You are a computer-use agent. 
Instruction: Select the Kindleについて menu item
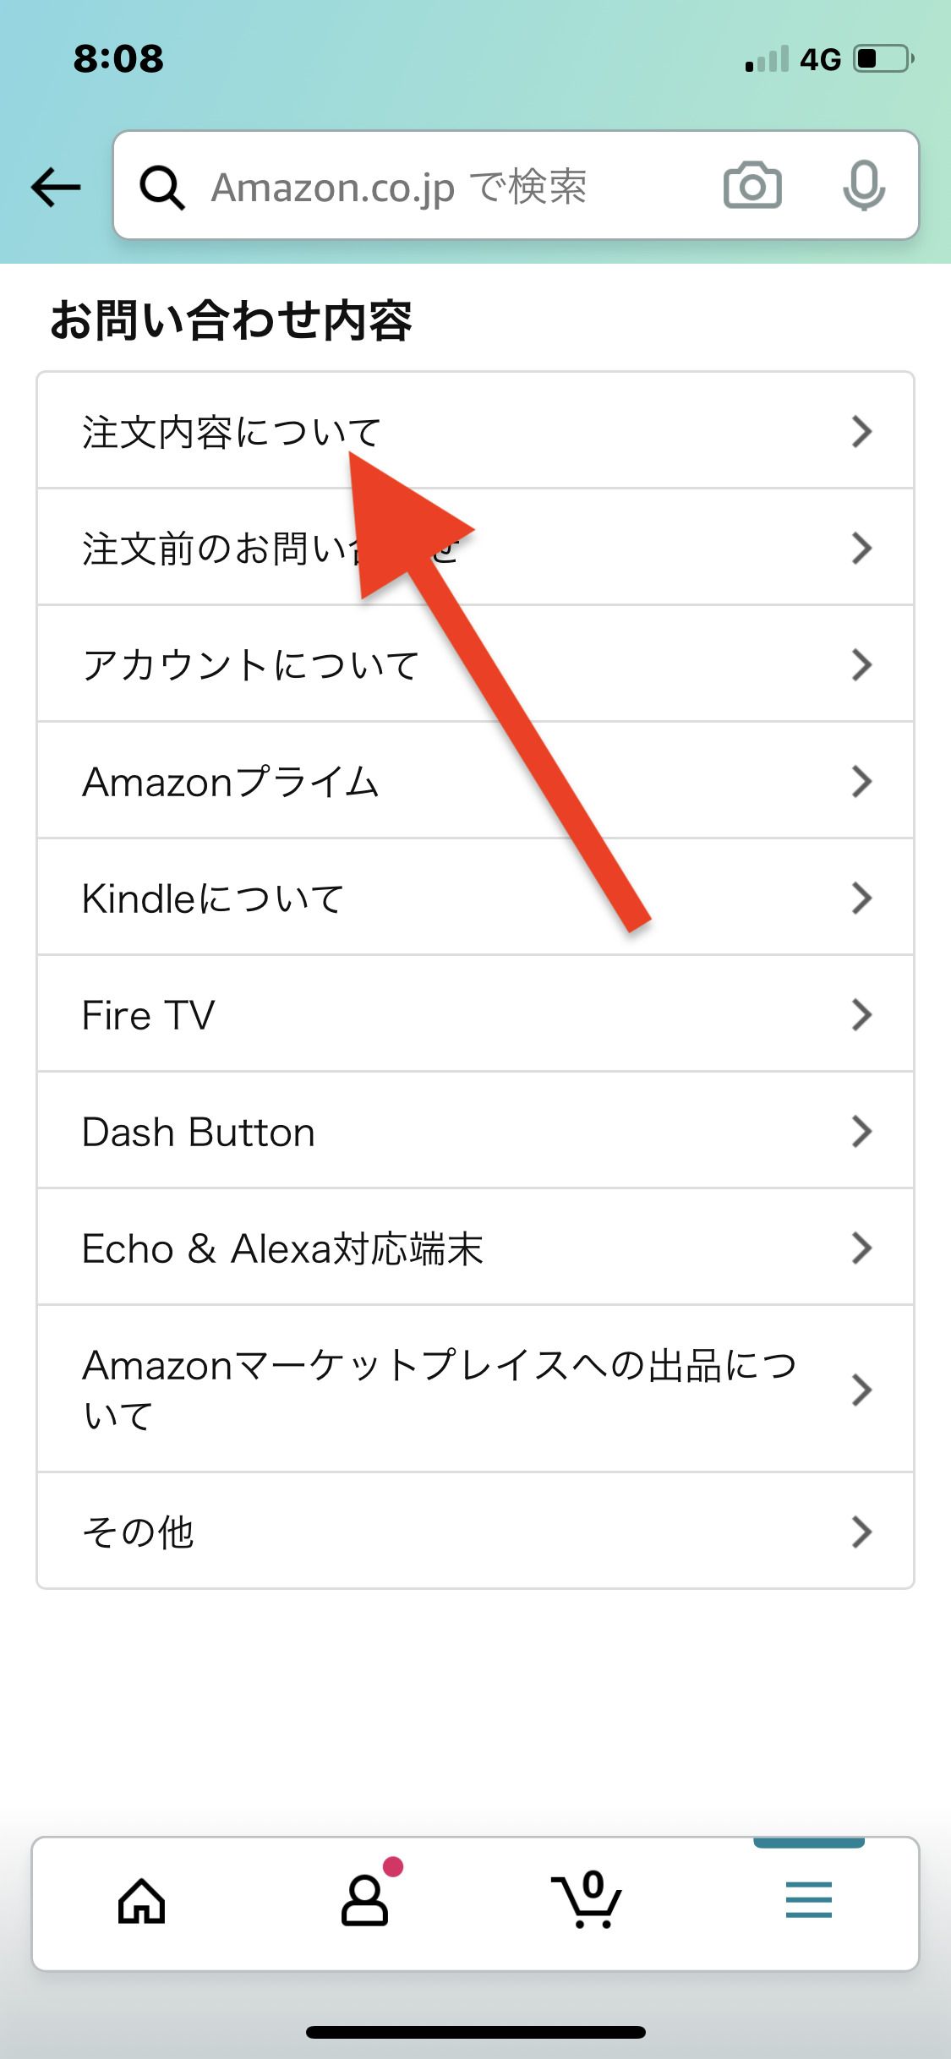point(213,898)
